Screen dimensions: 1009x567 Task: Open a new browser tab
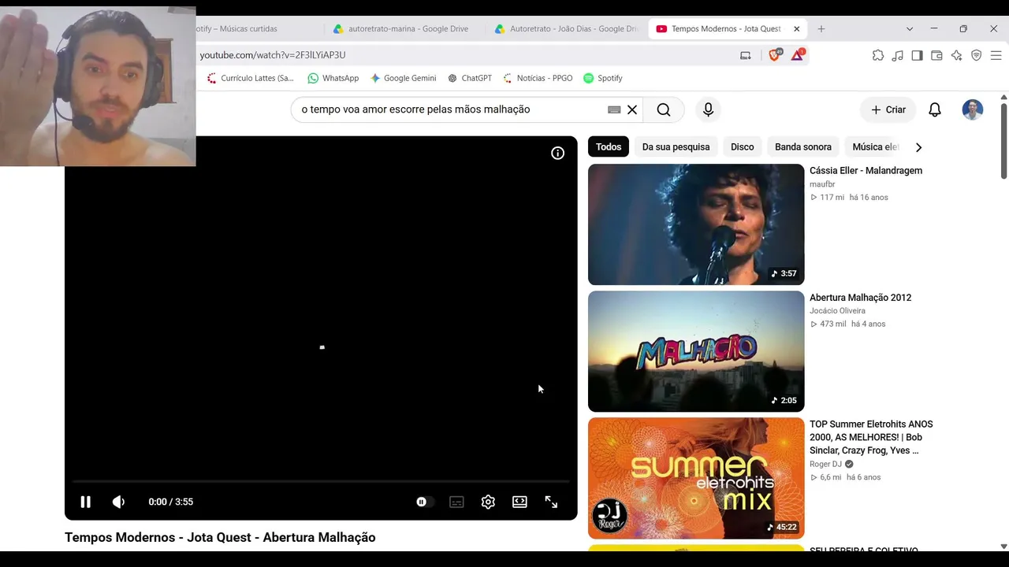click(x=821, y=29)
